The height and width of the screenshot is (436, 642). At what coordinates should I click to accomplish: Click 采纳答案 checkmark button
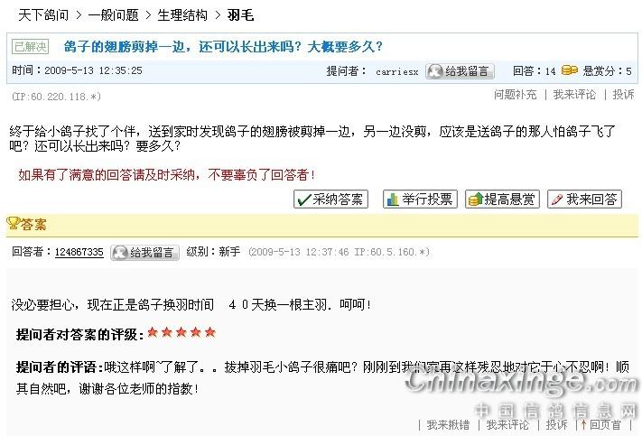(x=330, y=199)
